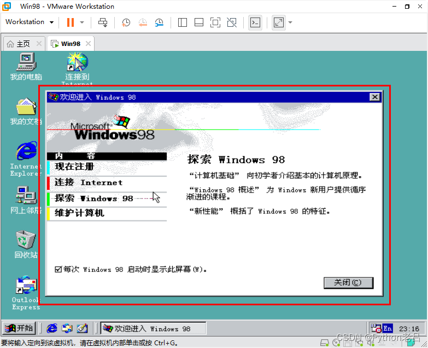Click 连接 Internet in the contents list
Screen dimensions: 428x348
coord(107,183)
